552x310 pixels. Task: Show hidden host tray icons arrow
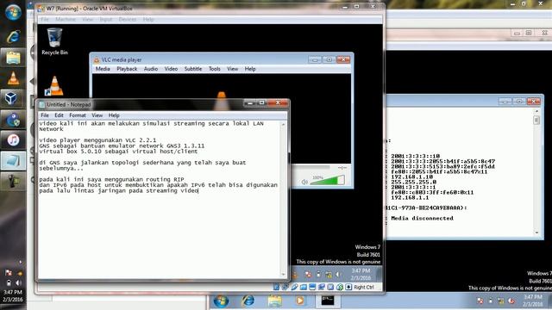point(20,262)
